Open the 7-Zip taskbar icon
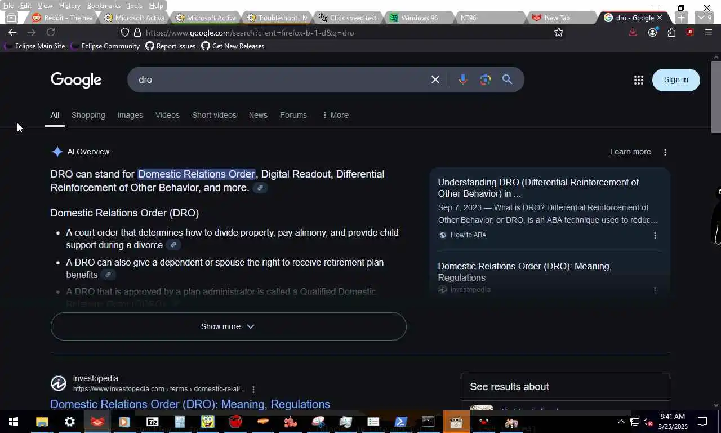Viewport: 721px width, 433px height. click(x=153, y=422)
